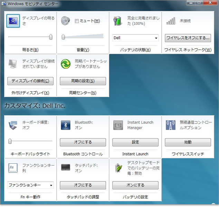This screenshot has width=219, height=207.
Task: Click the green leaf battery icon
Action: coord(118,168)
